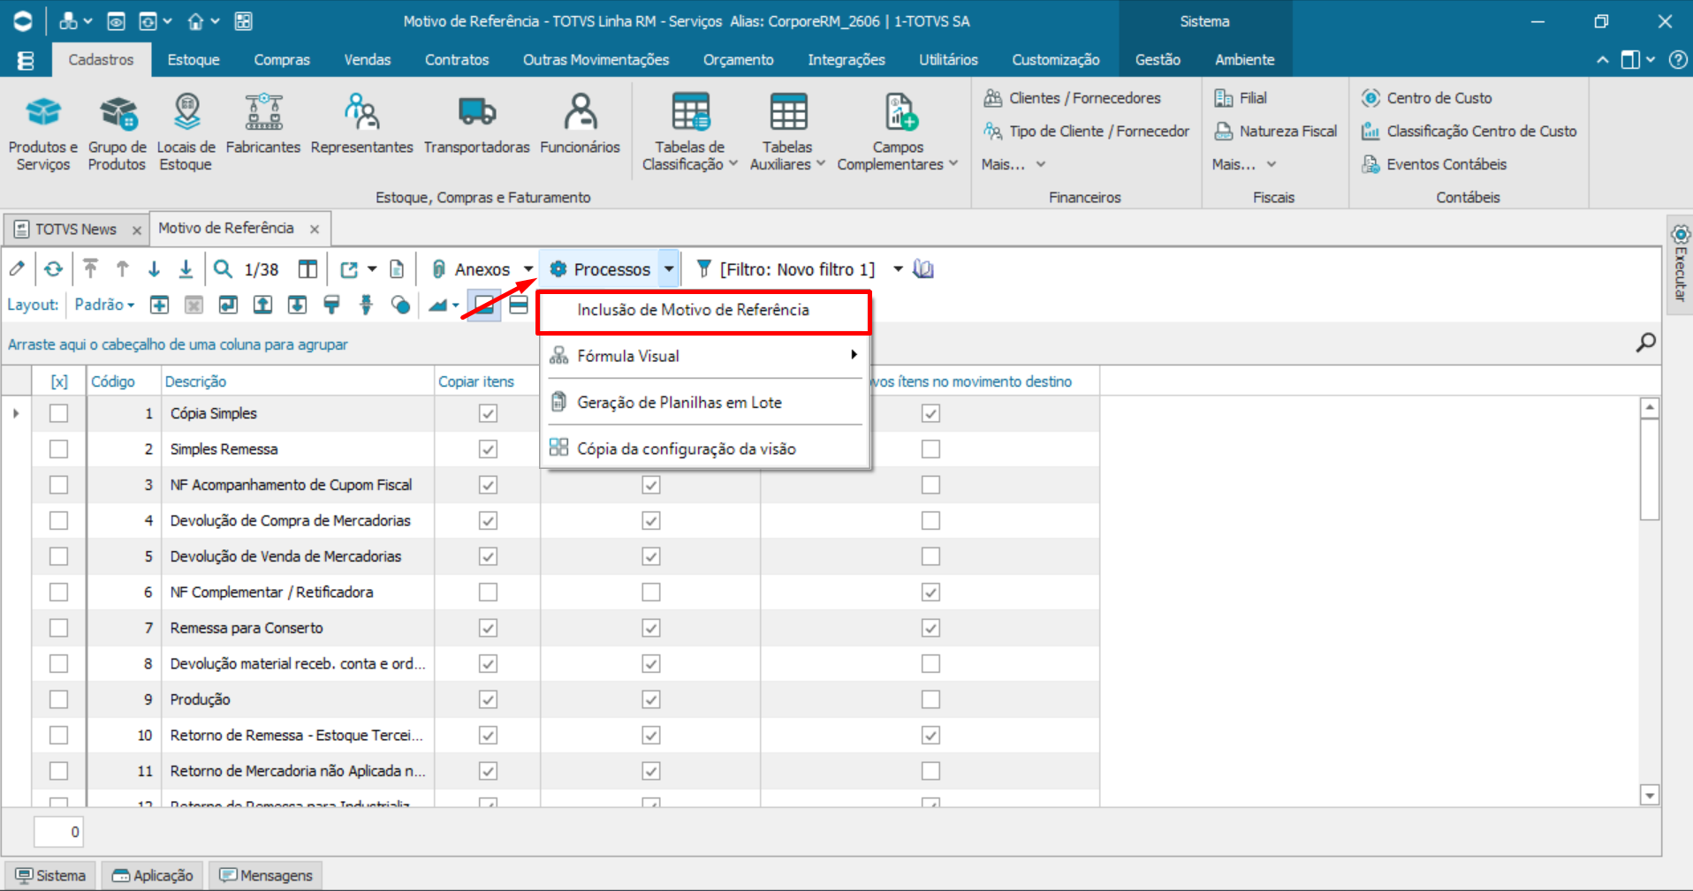Open the Mensagens status bar button
The width and height of the screenshot is (1693, 891).
click(x=266, y=875)
